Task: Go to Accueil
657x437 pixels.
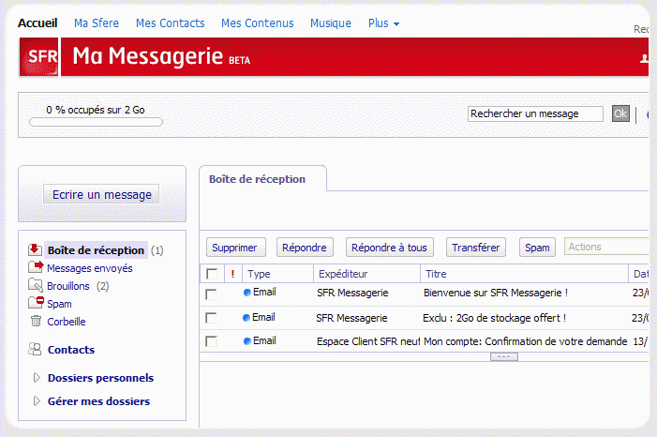Action: (37, 23)
